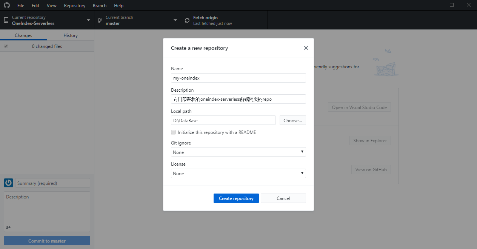Click the user avatar beside Summary field
This screenshot has width=477, height=249.
pyautogui.click(x=8, y=183)
